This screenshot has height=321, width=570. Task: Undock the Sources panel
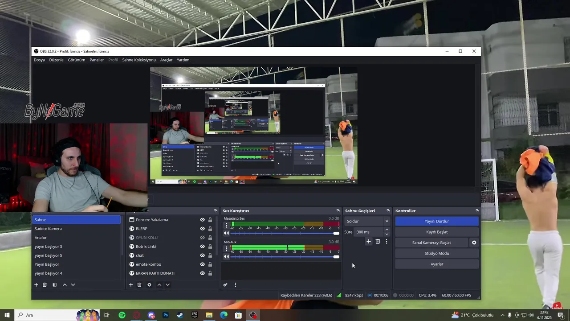216,211
